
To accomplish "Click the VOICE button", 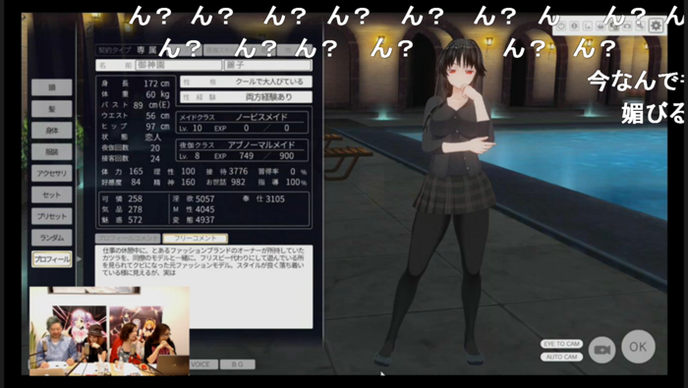I will pyautogui.click(x=201, y=364).
